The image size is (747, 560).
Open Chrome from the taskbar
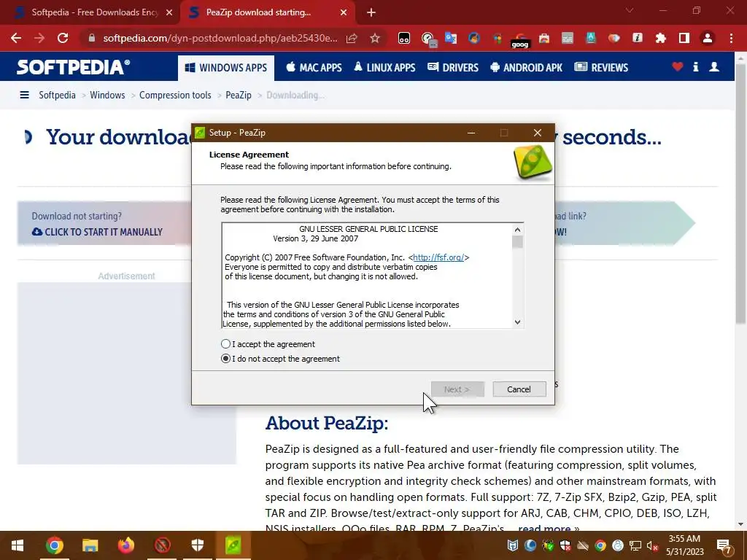54,545
